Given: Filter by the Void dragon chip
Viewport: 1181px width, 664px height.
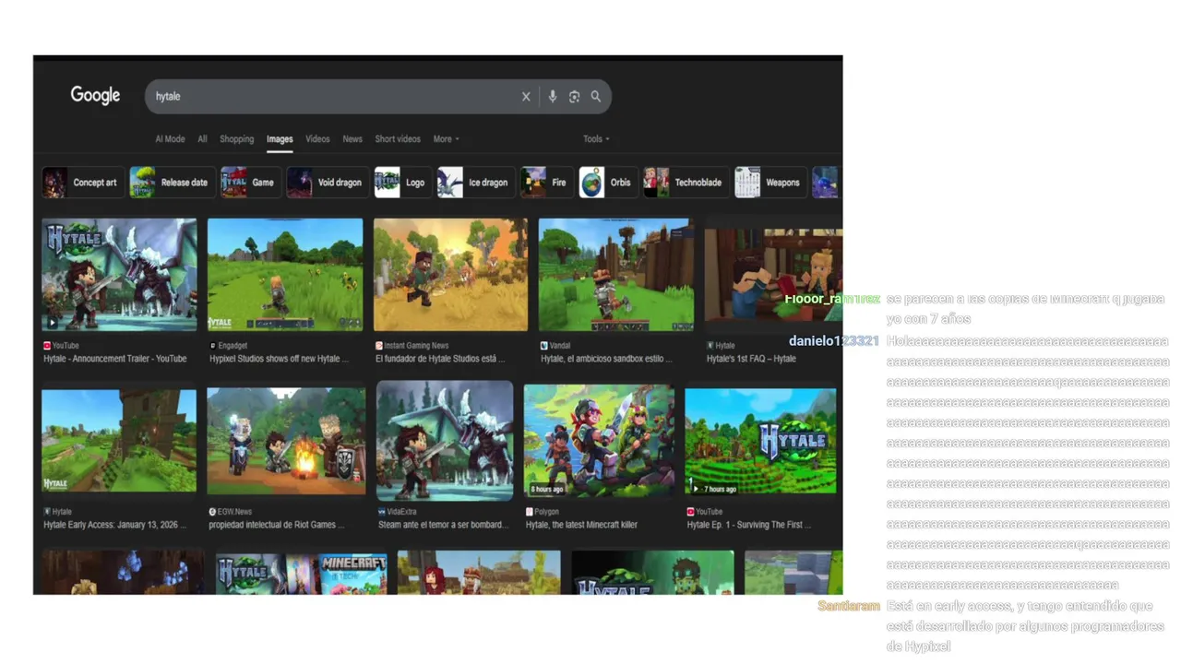Looking at the screenshot, I should click(328, 183).
